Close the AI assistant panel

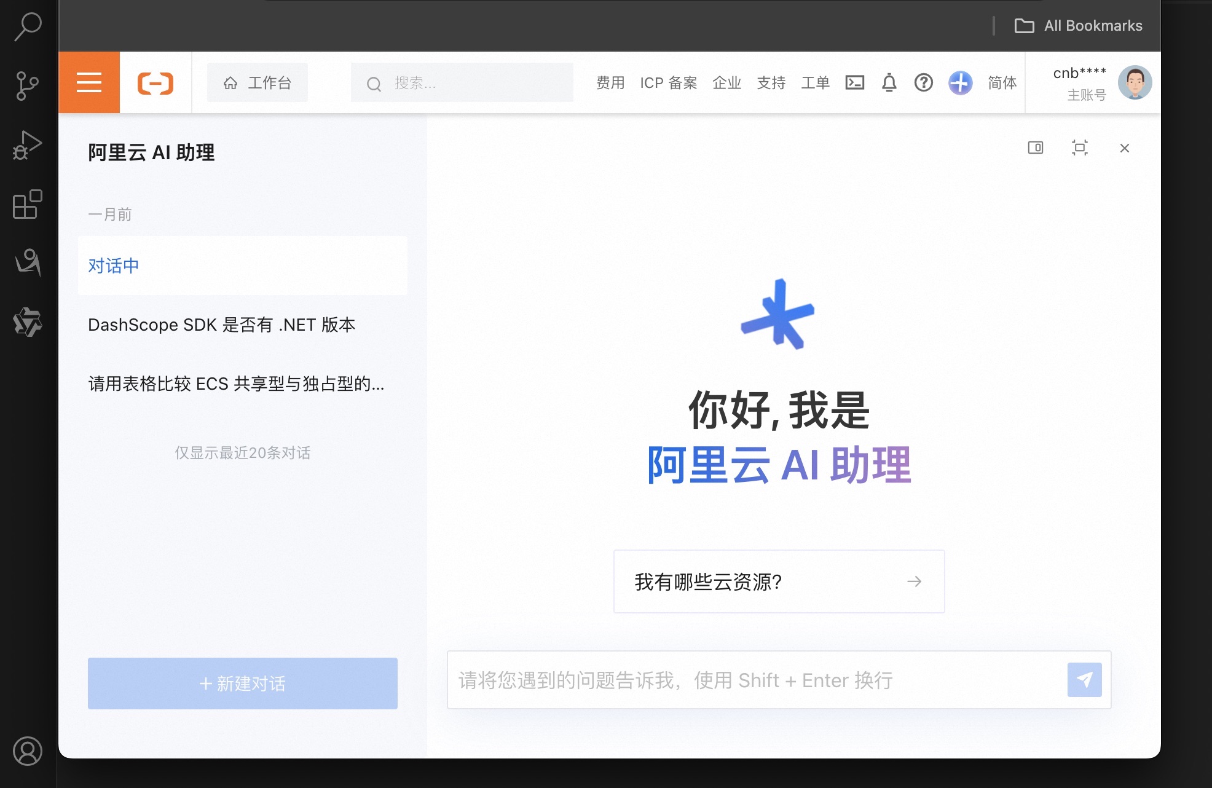(x=1125, y=148)
